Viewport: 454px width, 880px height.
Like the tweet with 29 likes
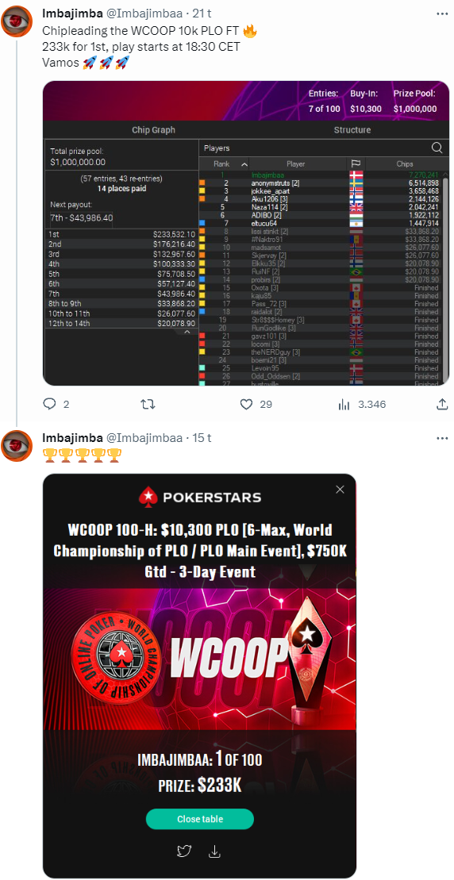pyautogui.click(x=245, y=404)
